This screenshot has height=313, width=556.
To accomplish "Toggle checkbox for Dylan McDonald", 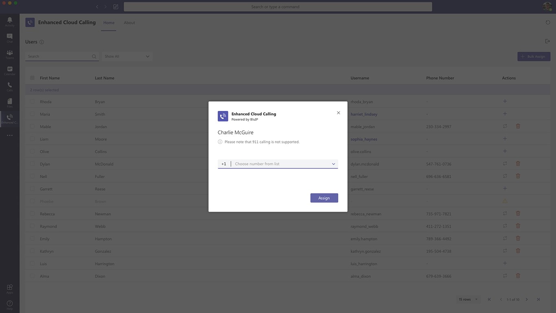I will [32, 164].
